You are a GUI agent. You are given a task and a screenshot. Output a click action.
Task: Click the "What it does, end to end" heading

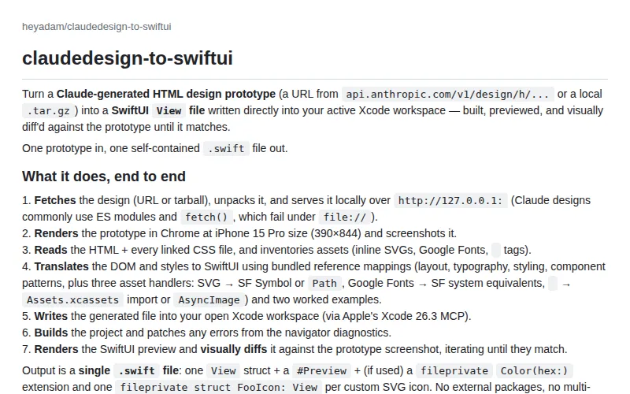104,177
